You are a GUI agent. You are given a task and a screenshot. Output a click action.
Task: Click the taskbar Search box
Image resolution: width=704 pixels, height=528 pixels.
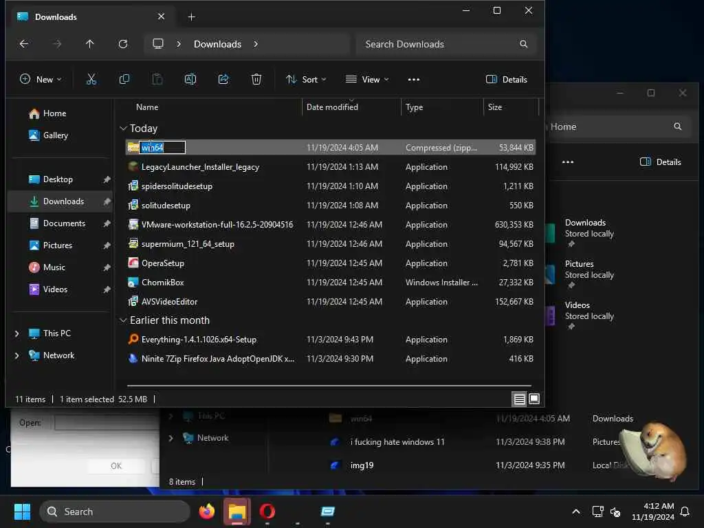click(115, 511)
